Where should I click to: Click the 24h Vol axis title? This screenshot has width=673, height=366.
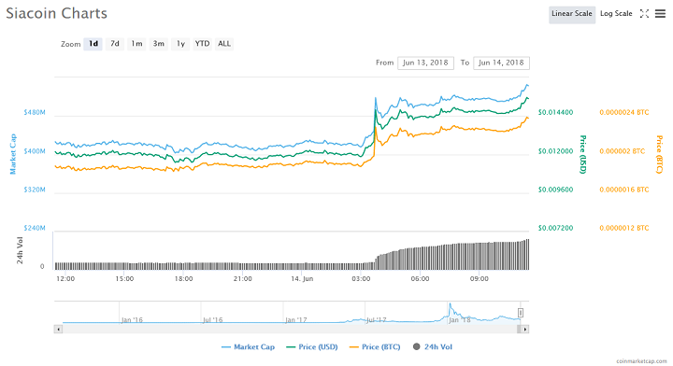pyautogui.click(x=20, y=250)
